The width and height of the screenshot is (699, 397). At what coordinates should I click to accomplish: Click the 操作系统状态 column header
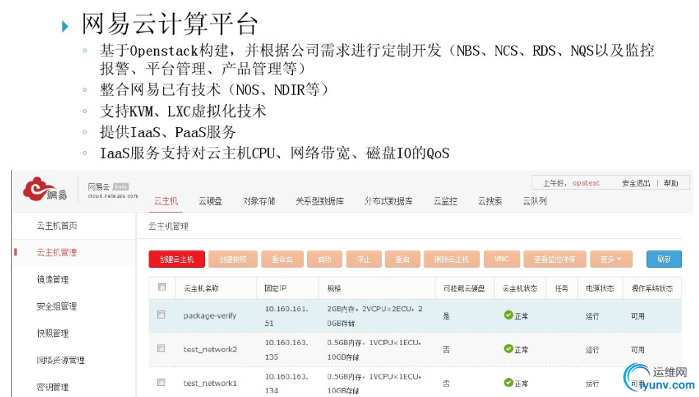(x=652, y=288)
